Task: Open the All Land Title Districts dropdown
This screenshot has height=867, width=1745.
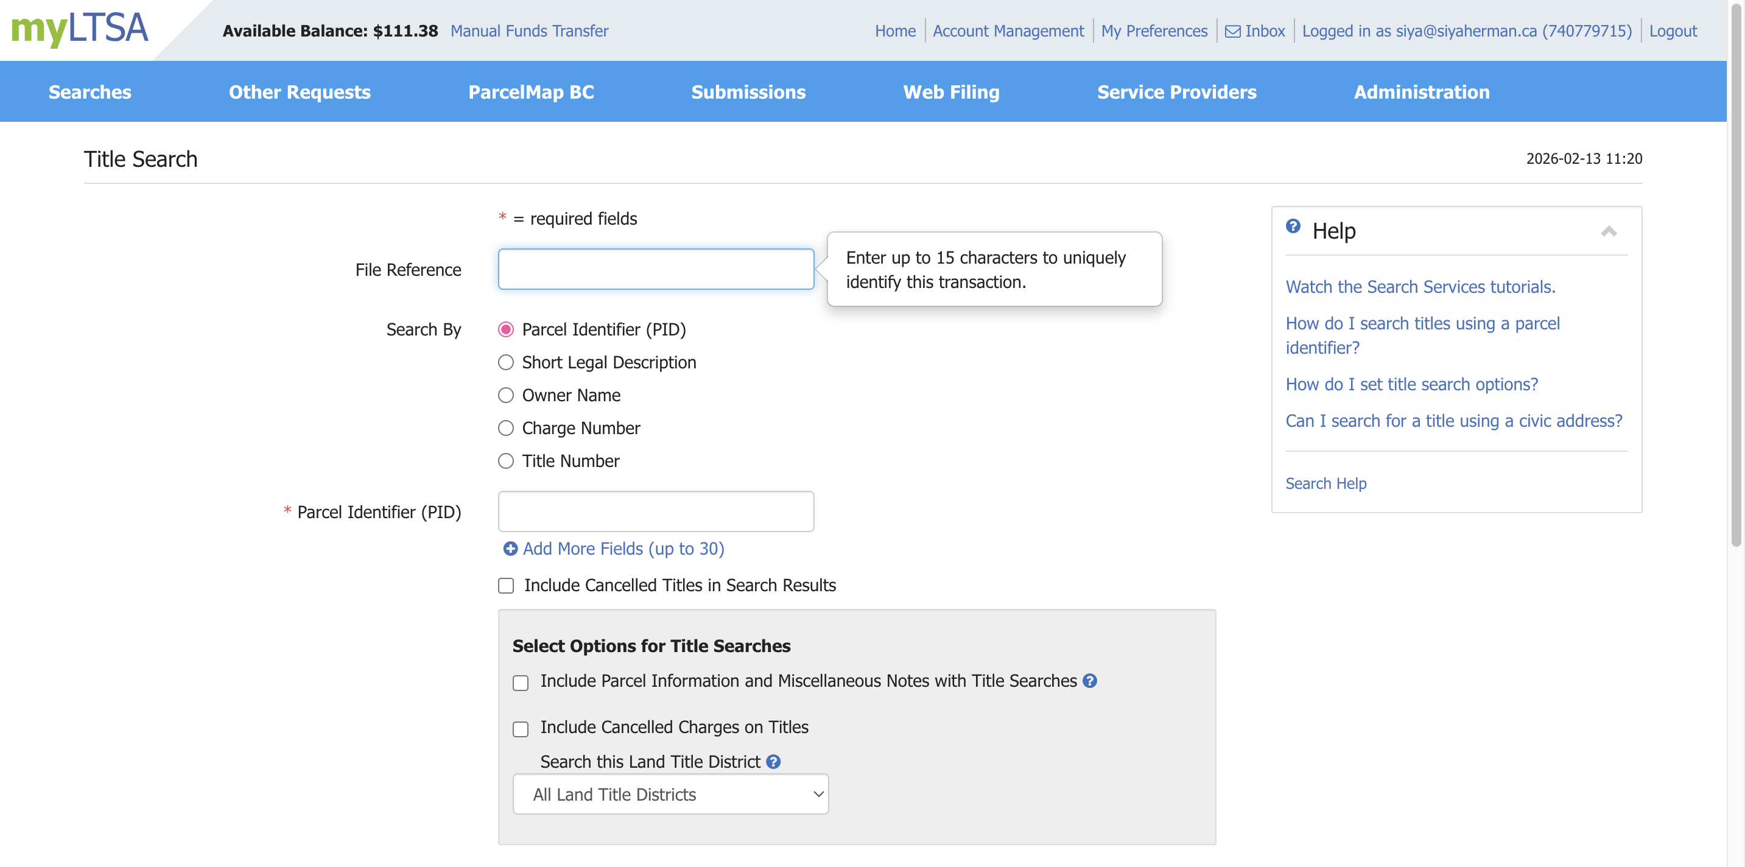Action: tap(670, 794)
